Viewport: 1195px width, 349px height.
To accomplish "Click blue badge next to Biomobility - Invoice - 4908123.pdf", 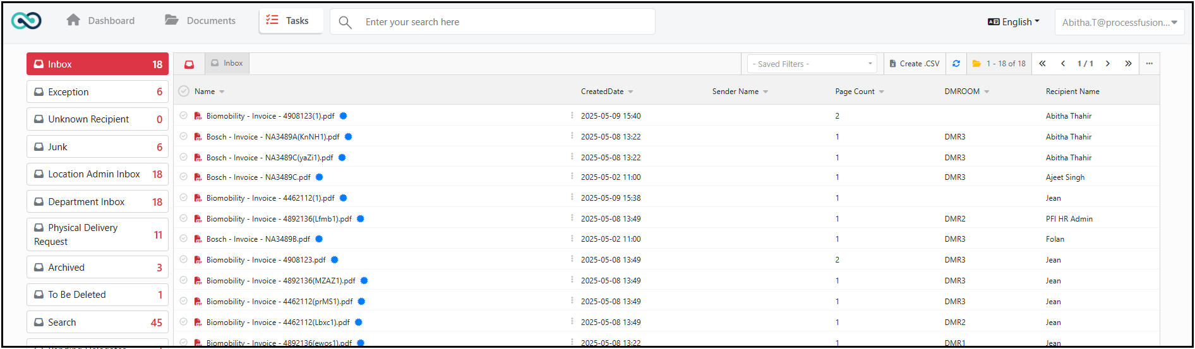I will tap(335, 260).
